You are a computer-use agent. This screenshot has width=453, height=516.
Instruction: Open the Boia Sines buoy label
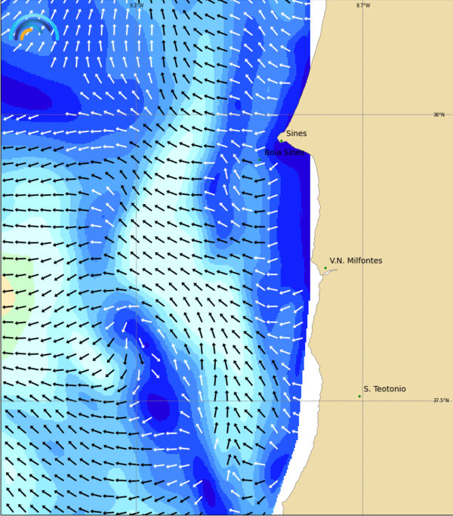pos(285,152)
